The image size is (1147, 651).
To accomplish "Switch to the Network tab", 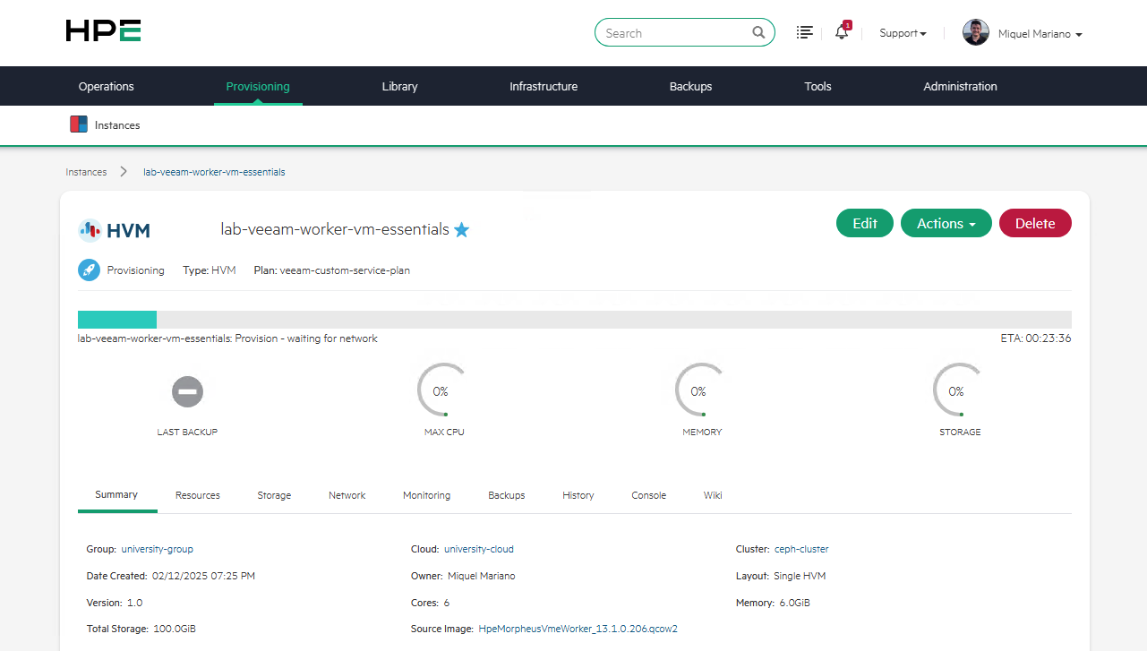I will click(347, 495).
